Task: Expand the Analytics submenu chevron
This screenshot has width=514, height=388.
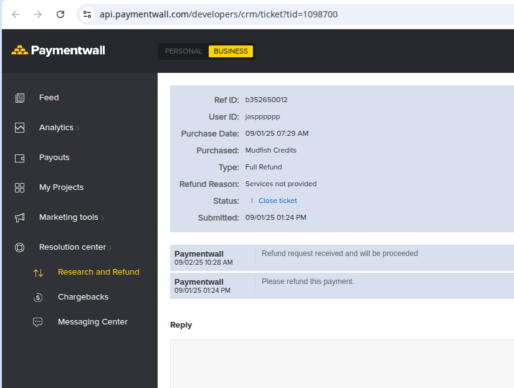Action: (x=78, y=128)
